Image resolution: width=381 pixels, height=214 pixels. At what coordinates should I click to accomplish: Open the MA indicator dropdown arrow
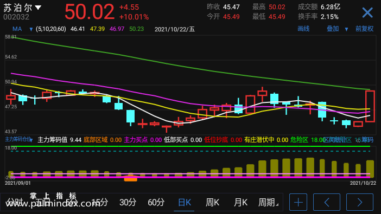coord(31,29)
